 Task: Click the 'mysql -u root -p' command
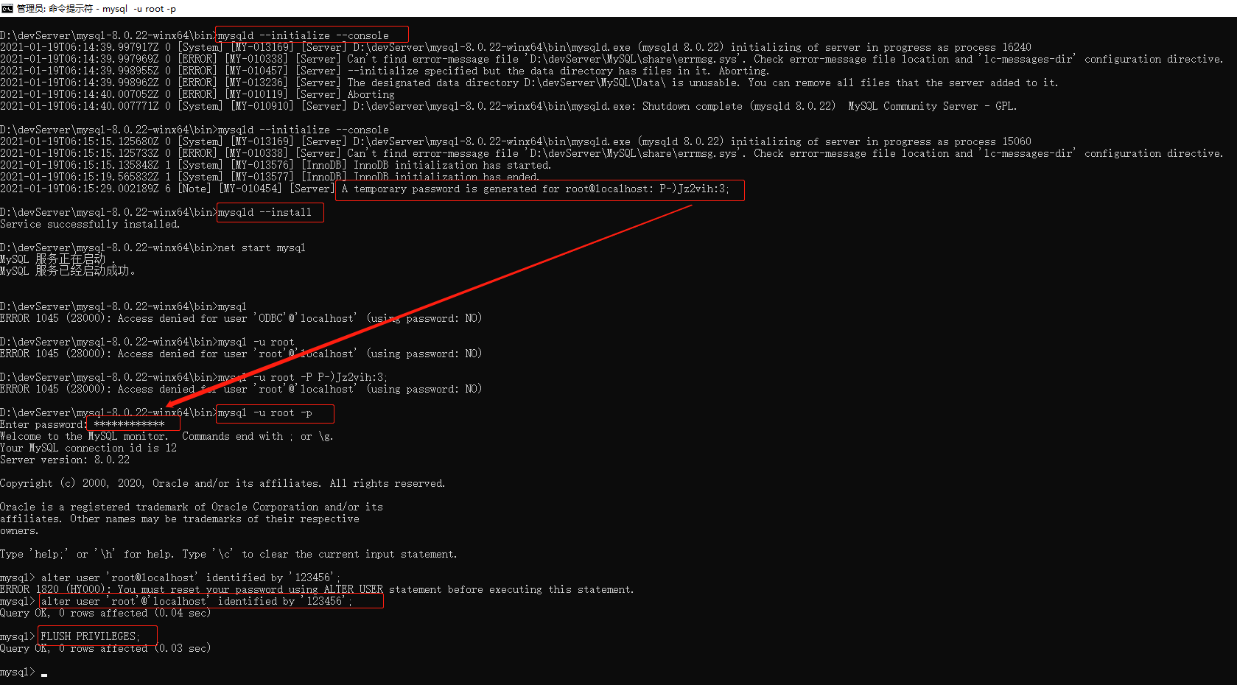tap(264, 412)
